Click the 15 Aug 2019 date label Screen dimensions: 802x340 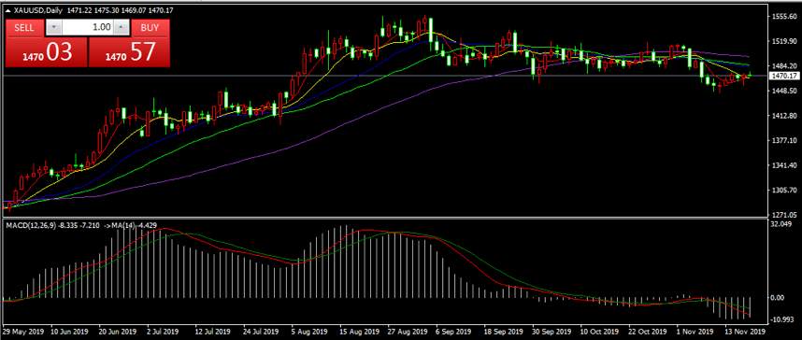(x=361, y=332)
